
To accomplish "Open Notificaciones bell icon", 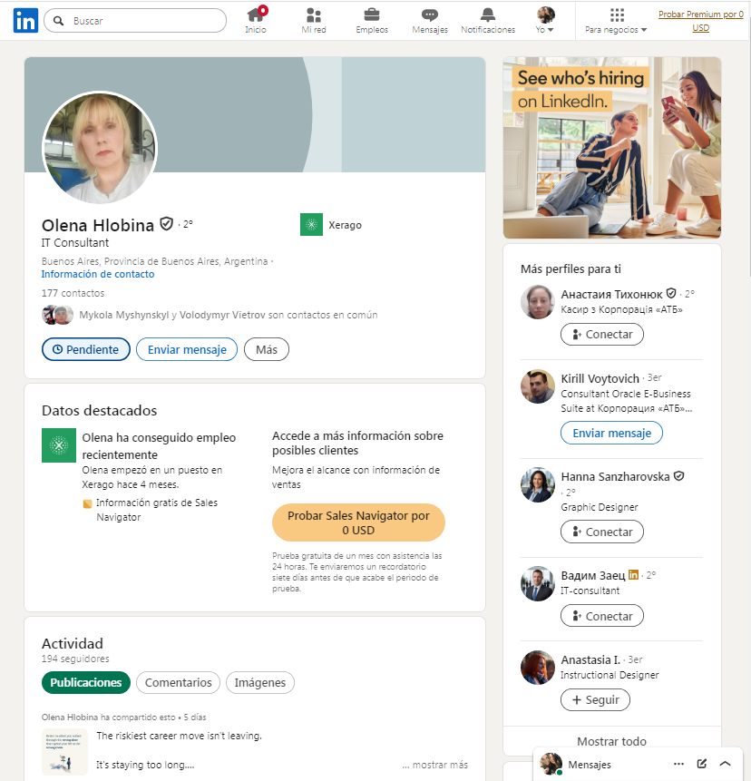I will tap(488, 21).
